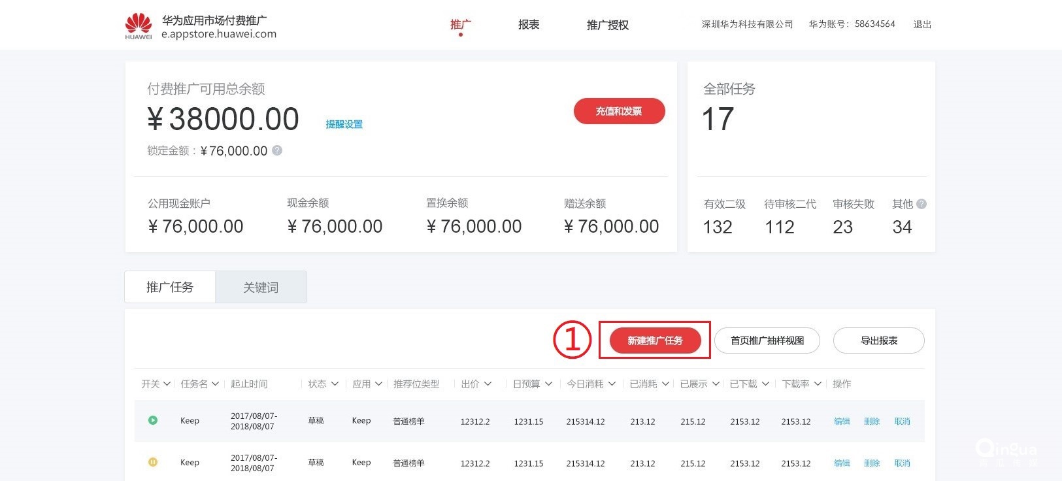Screen dimensions: 1062x481
Task: Go to the 推广 top navigation tab
Action: click(x=461, y=25)
